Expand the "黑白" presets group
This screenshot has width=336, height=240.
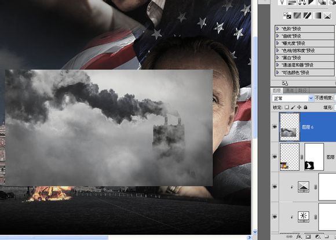[x=277, y=58]
